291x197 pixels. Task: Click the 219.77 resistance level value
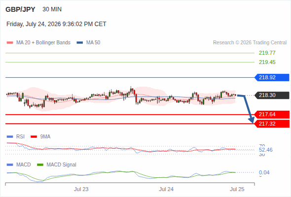267,53
